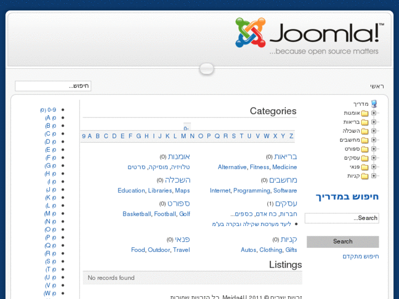Open the Medicine subcategory link

coord(284,167)
